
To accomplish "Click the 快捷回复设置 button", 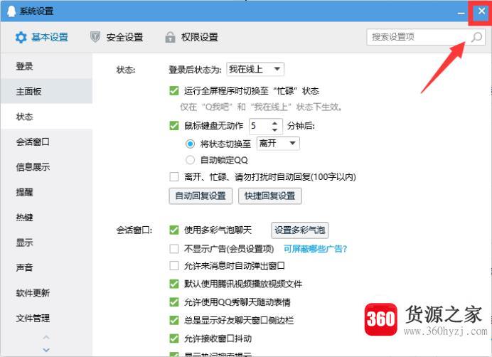I will (x=270, y=196).
